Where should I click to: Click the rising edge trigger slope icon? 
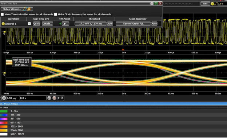tap(216, 4)
